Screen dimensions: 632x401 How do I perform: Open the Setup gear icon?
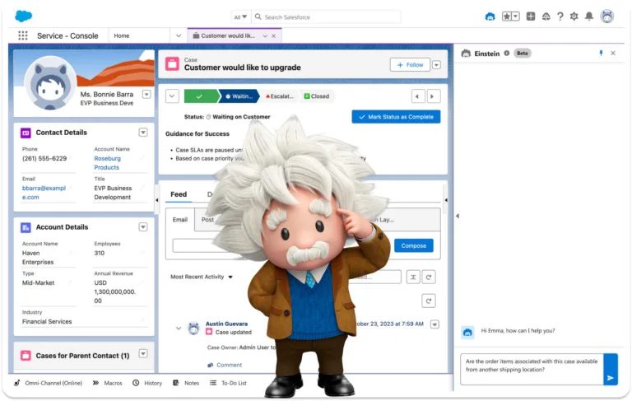(574, 16)
